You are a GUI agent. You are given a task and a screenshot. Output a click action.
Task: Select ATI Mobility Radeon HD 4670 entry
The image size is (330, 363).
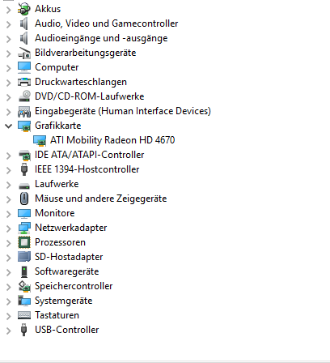tap(112, 140)
